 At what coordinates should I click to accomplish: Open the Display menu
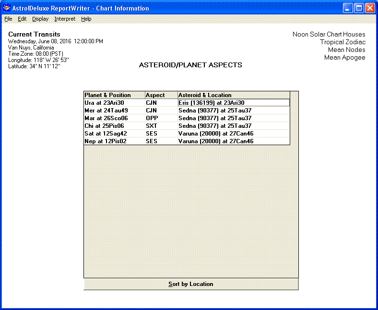click(x=40, y=19)
